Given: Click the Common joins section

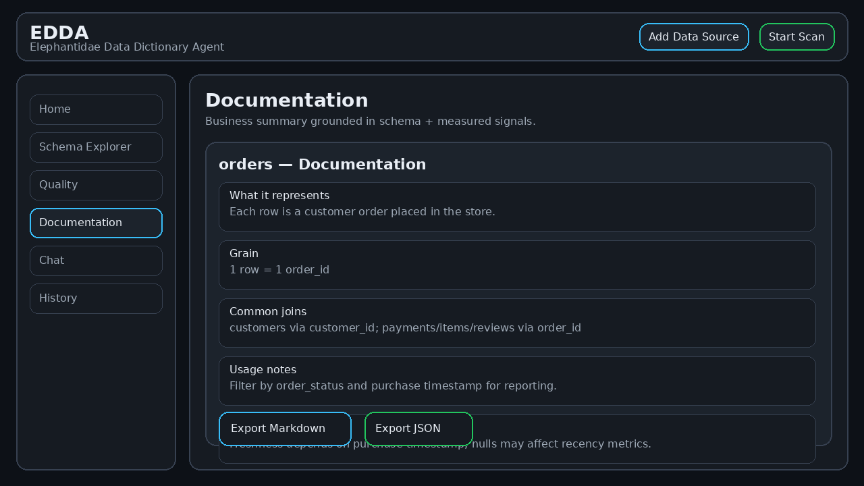Looking at the screenshot, I should point(517,323).
